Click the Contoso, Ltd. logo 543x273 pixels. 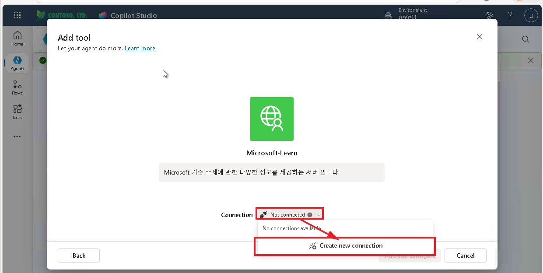(x=62, y=15)
